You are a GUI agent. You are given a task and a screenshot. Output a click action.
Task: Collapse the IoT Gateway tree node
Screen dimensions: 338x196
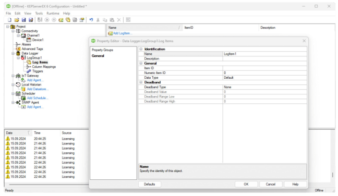point(13,76)
